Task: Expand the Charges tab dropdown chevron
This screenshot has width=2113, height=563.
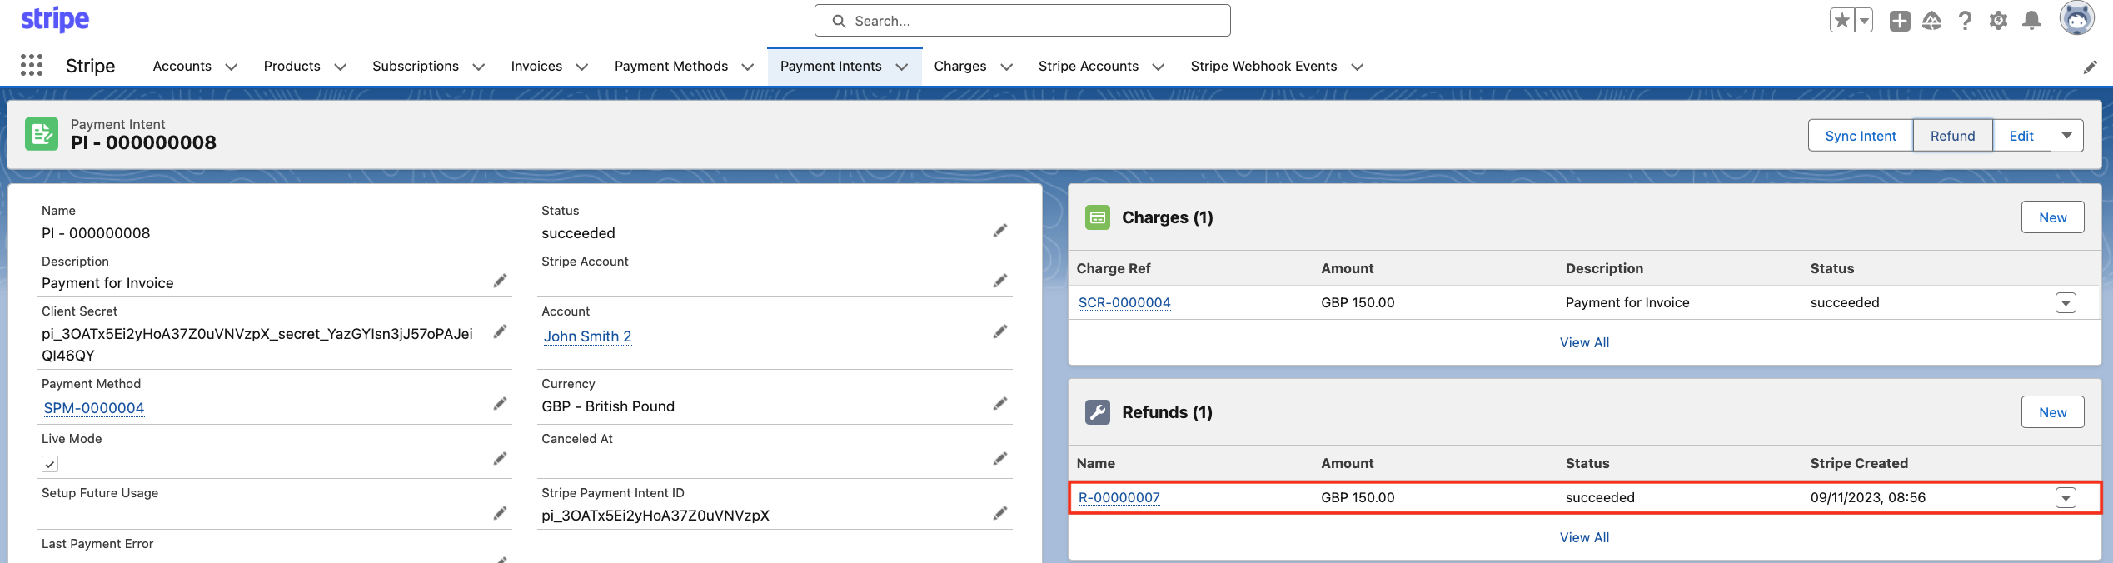Action: click(x=1006, y=67)
